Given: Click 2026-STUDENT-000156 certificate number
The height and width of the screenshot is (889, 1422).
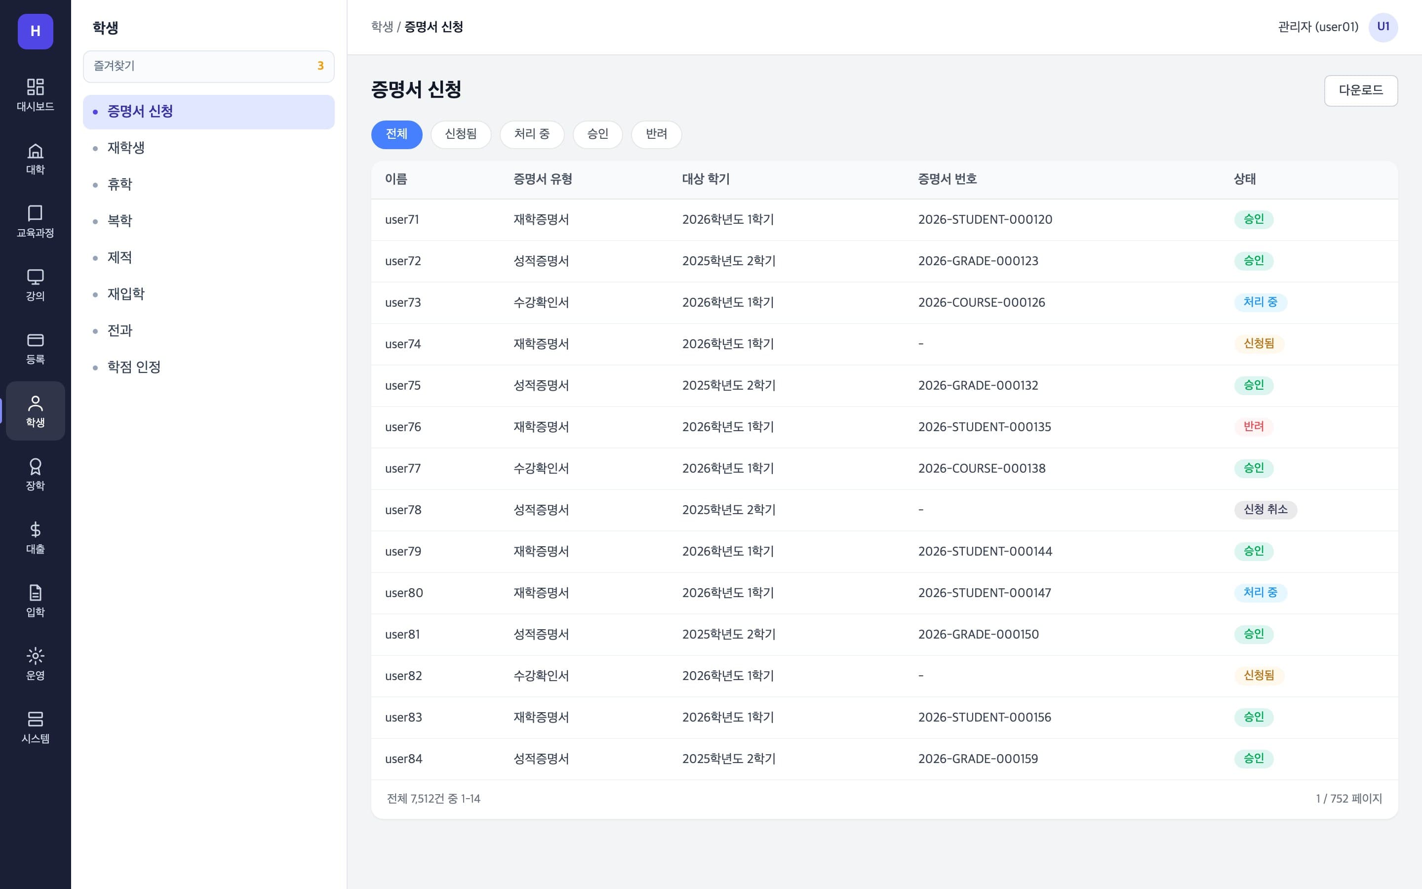Looking at the screenshot, I should [984, 717].
